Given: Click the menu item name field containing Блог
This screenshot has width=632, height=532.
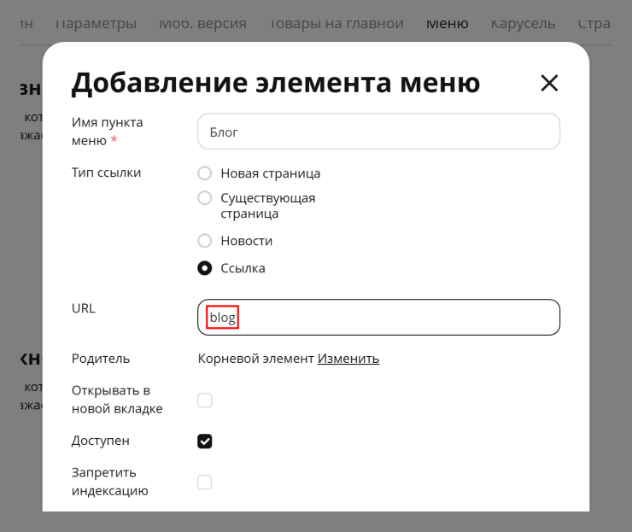Looking at the screenshot, I should [x=378, y=132].
